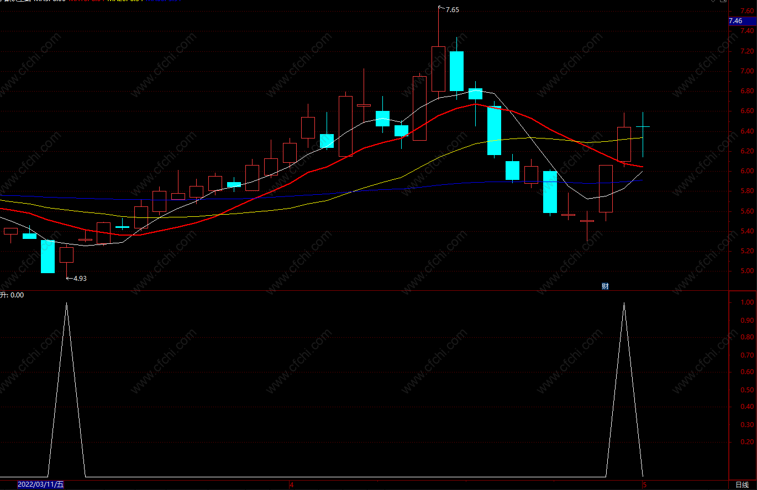Click the 5.00 price axis label
This screenshot has width=757, height=490.
pos(747,271)
